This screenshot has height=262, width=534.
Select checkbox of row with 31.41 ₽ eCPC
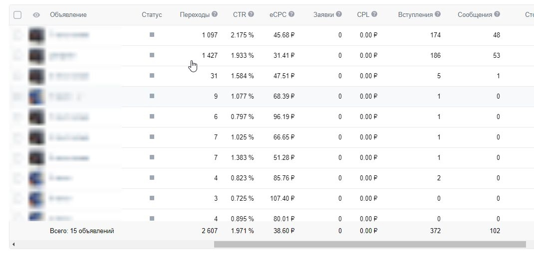pos(17,55)
